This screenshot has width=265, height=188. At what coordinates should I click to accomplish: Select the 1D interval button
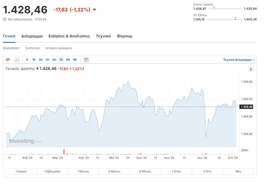(61, 60)
